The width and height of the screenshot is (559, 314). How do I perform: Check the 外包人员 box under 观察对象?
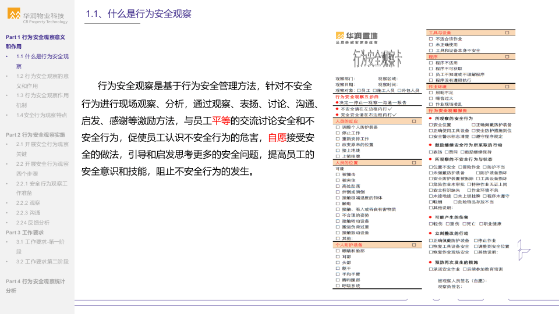(x=399, y=91)
